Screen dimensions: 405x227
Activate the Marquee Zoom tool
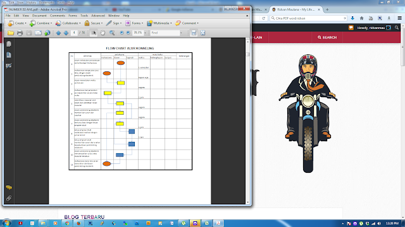[x=112, y=33]
